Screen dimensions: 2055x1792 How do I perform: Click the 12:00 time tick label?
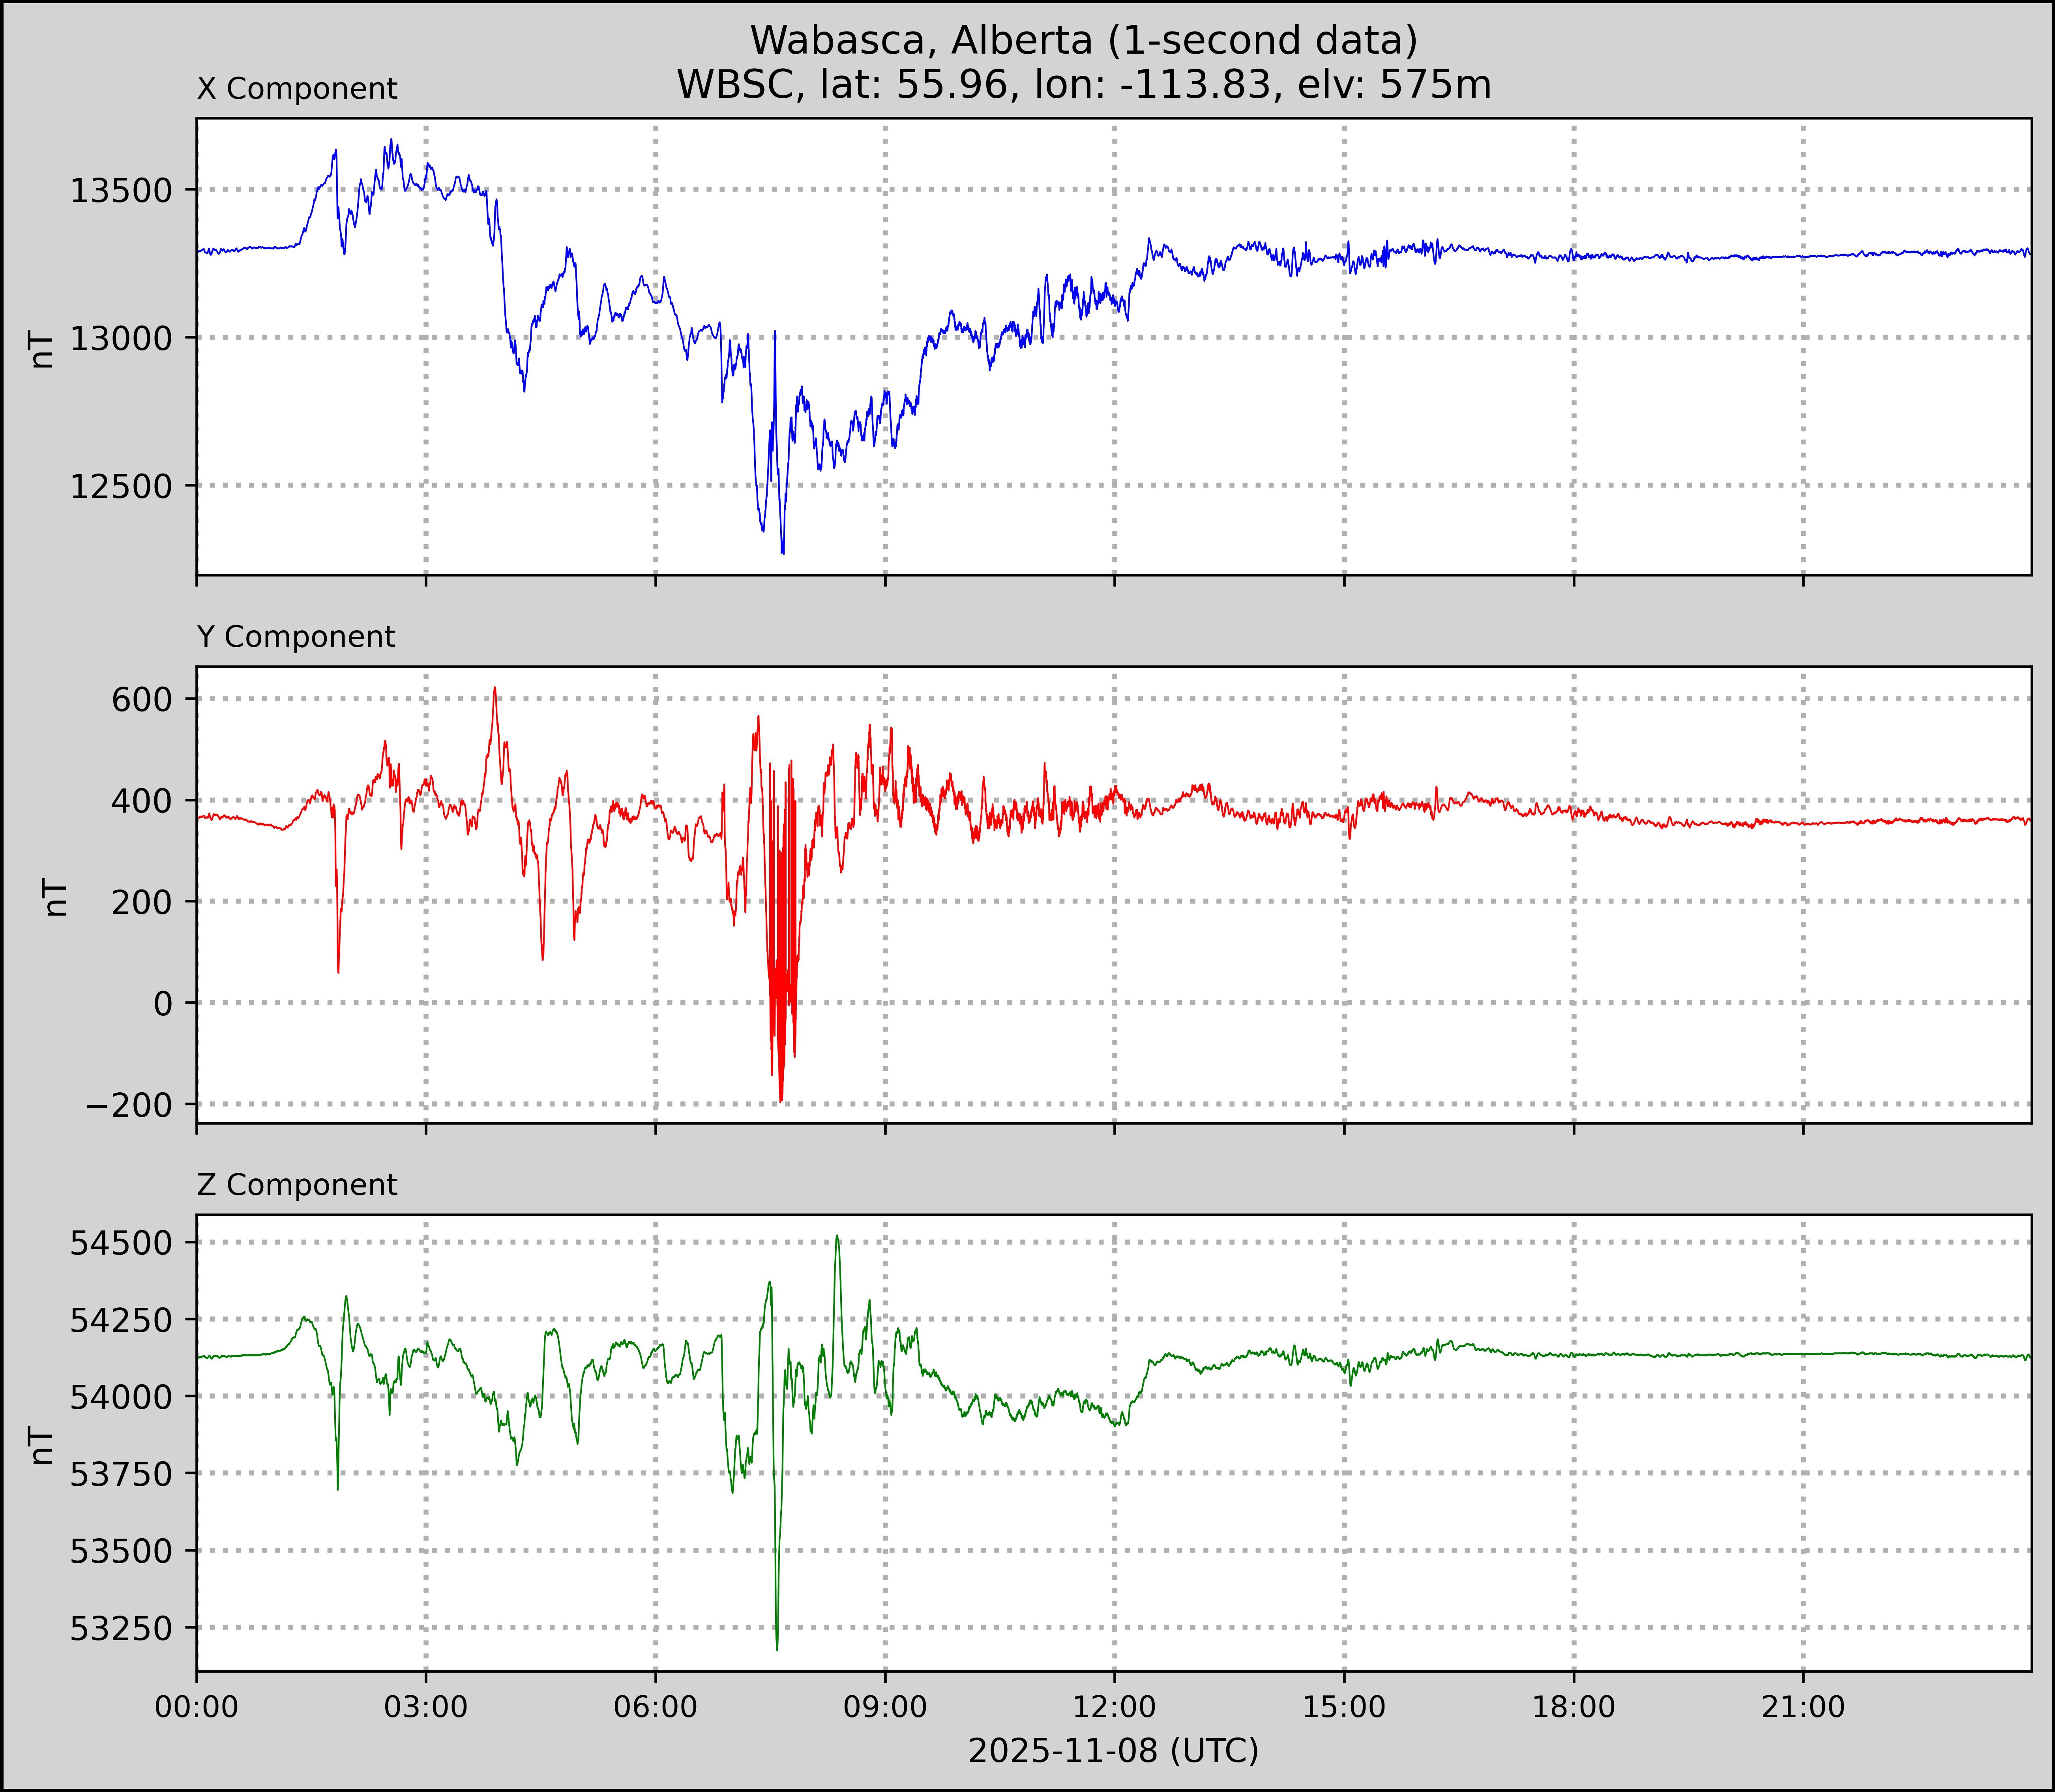click(1114, 1707)
